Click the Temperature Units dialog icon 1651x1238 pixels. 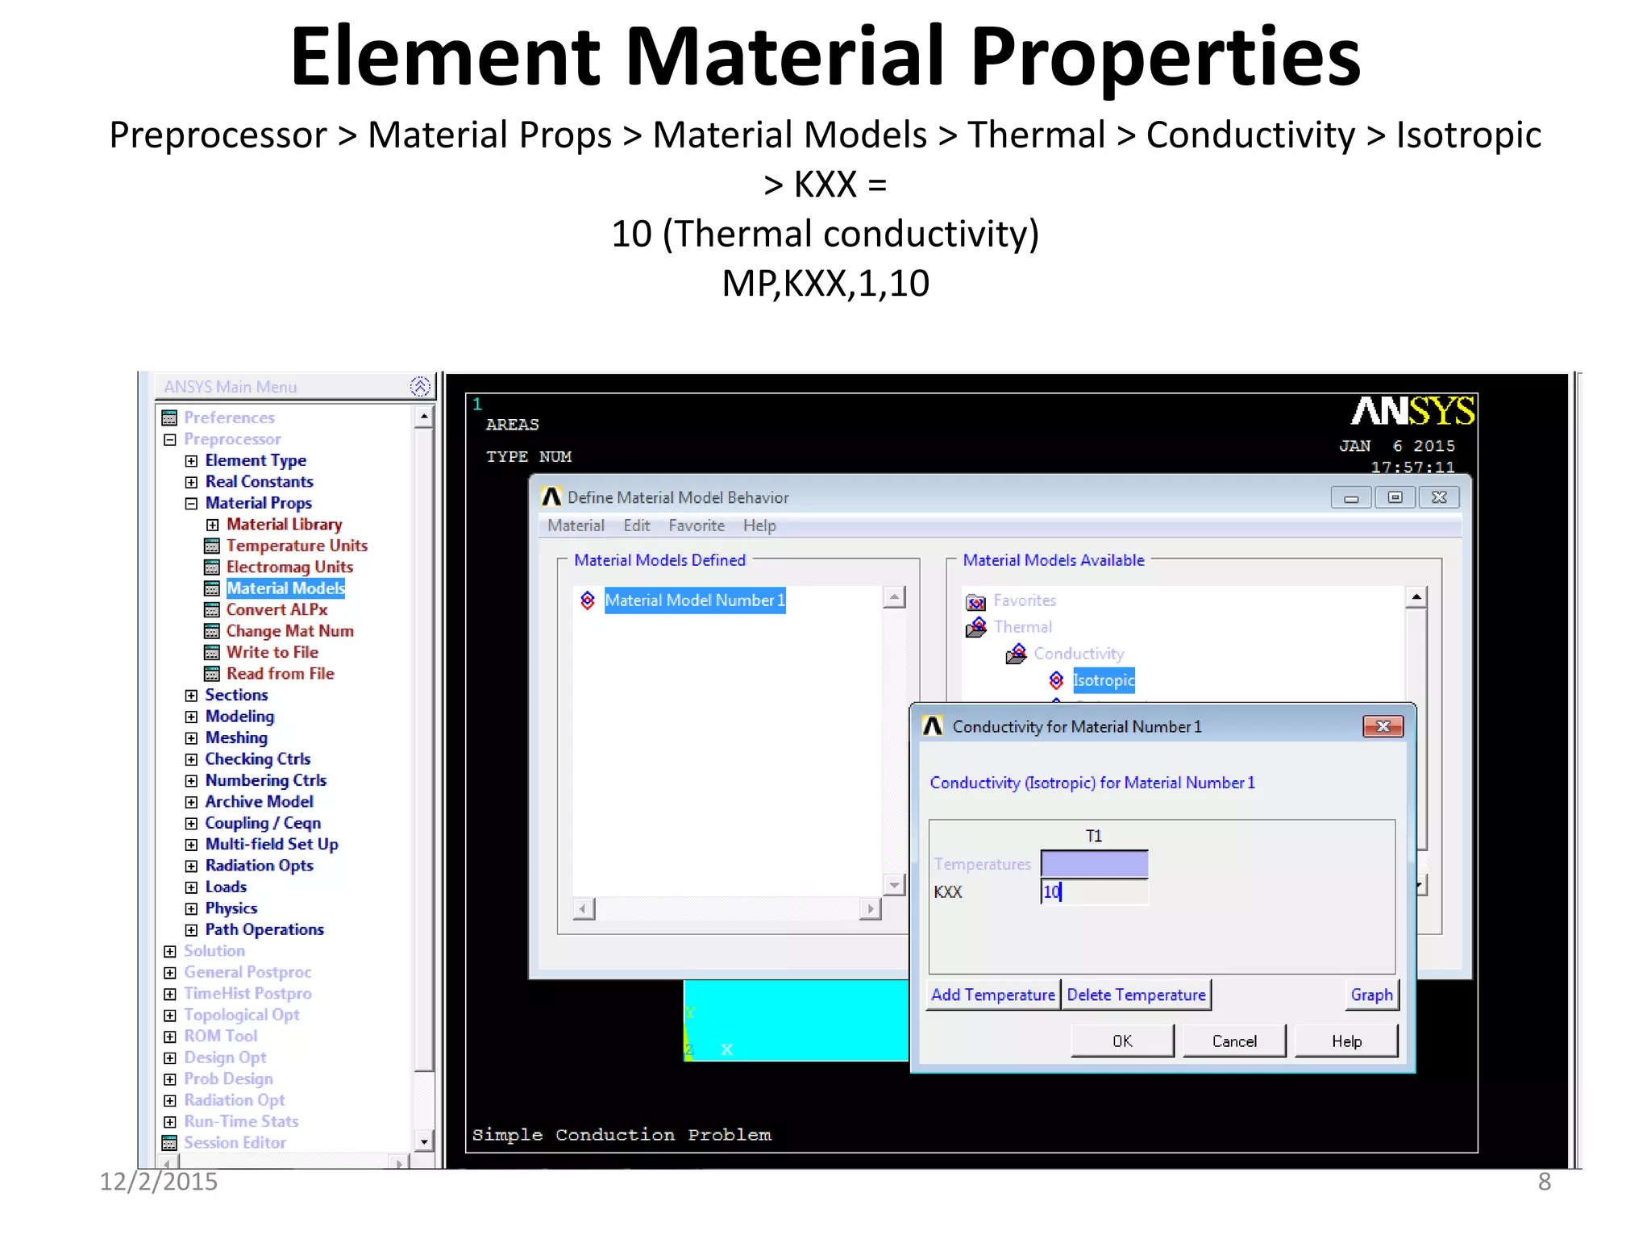tap(212, 546)
